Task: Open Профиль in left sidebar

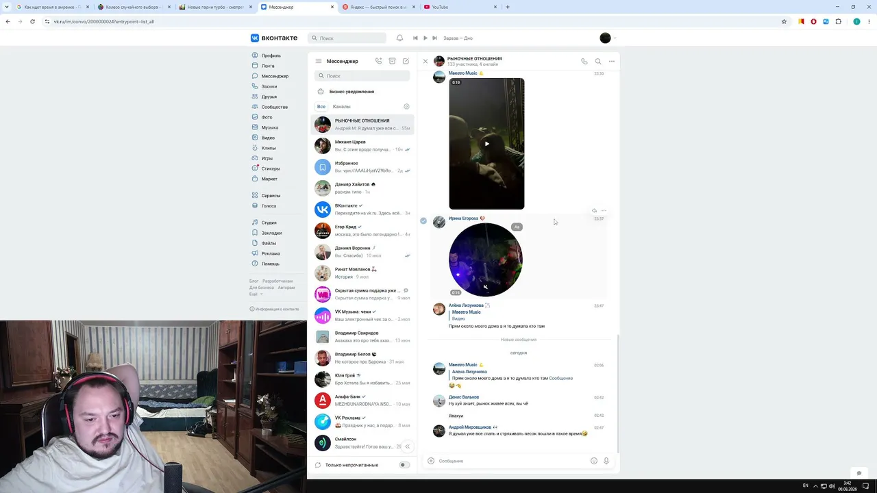Action: tap(271, 55)
